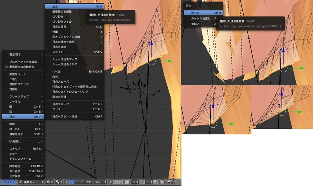Image resolution: width=313 pixels, height=186 pixels.
Task: Expand クリーンアップ submenu
Action: pos(23,96)
